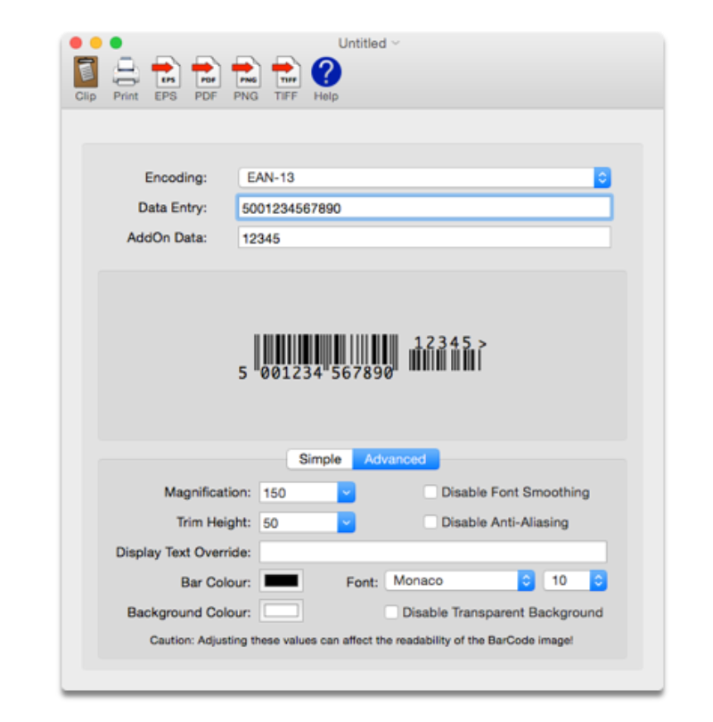Viewport: 713px width, 722px height.
Task: Check Disable Transparent Background option
Action: (x=391, y=612)
